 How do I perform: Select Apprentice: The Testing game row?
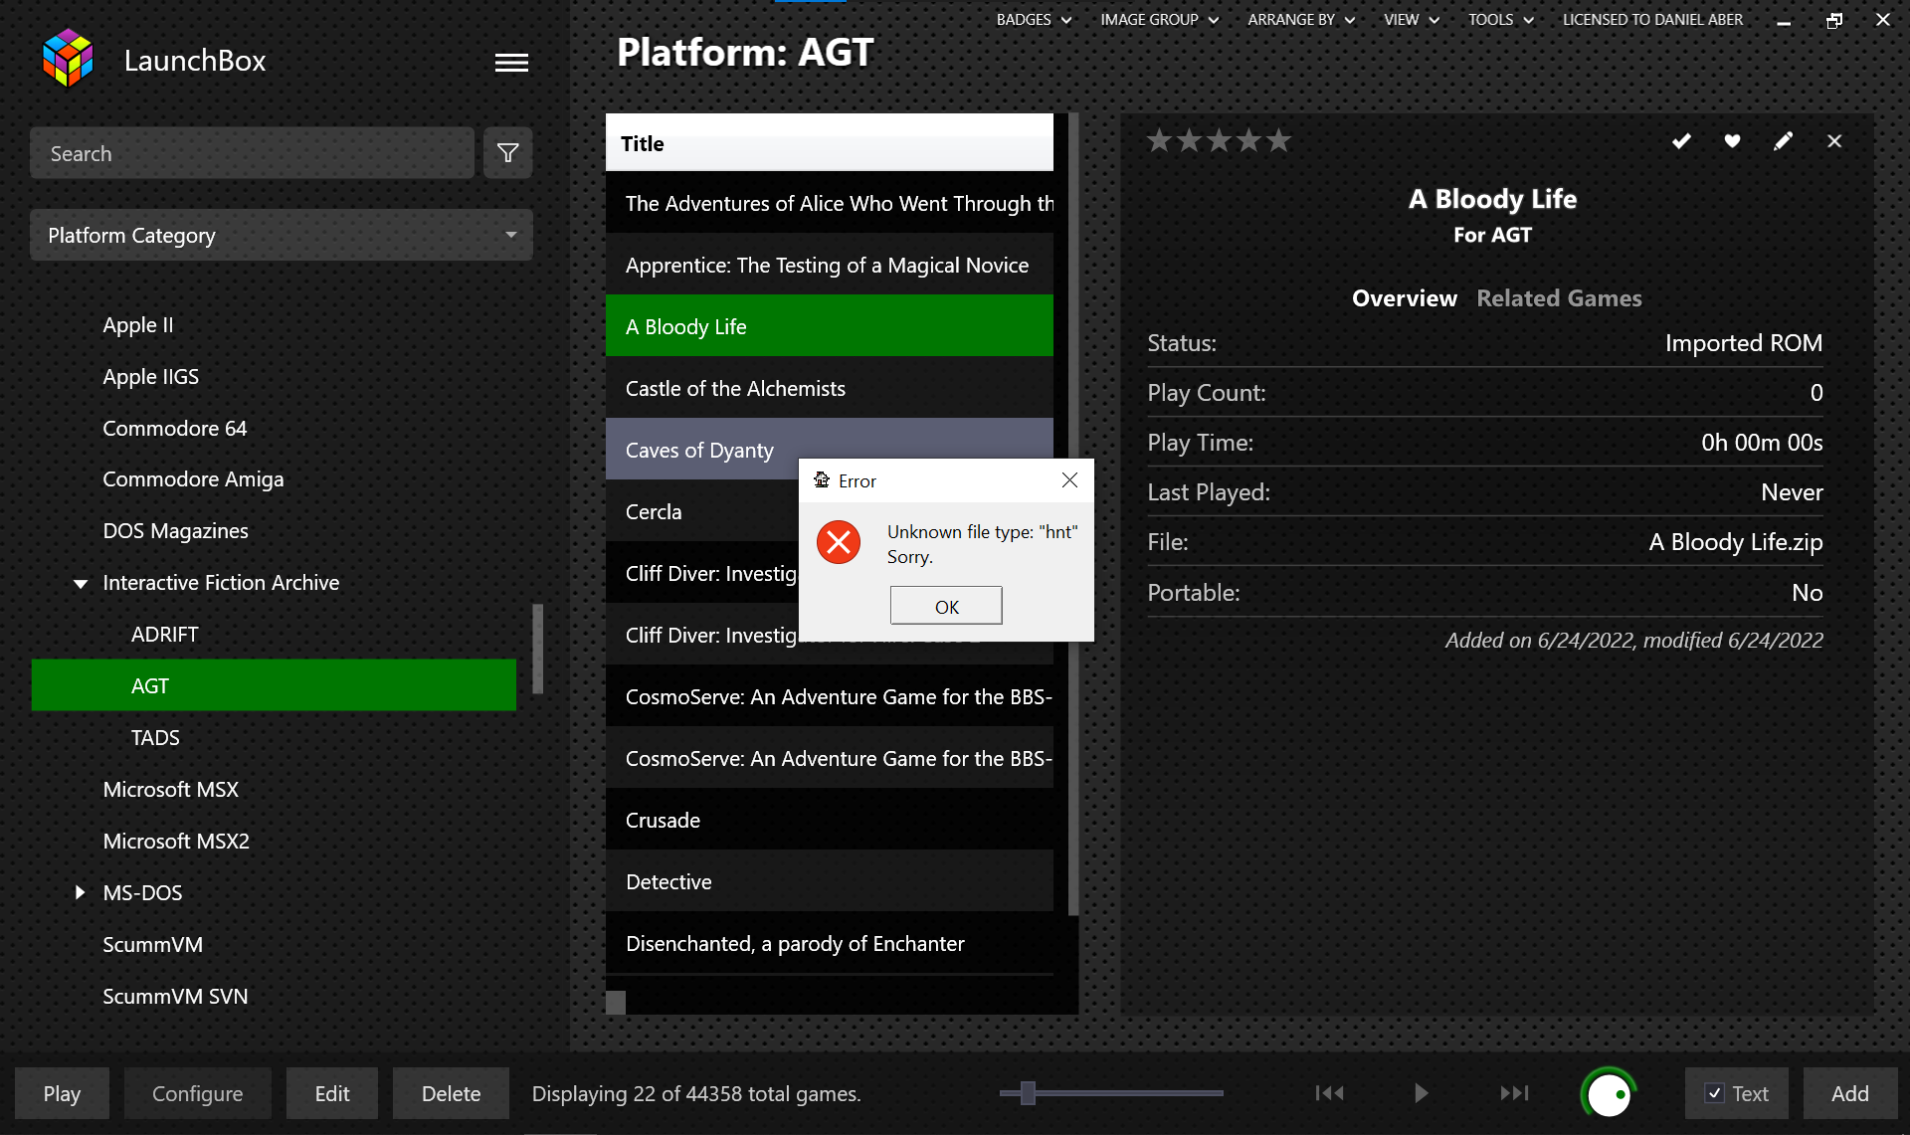coord(829,265)
